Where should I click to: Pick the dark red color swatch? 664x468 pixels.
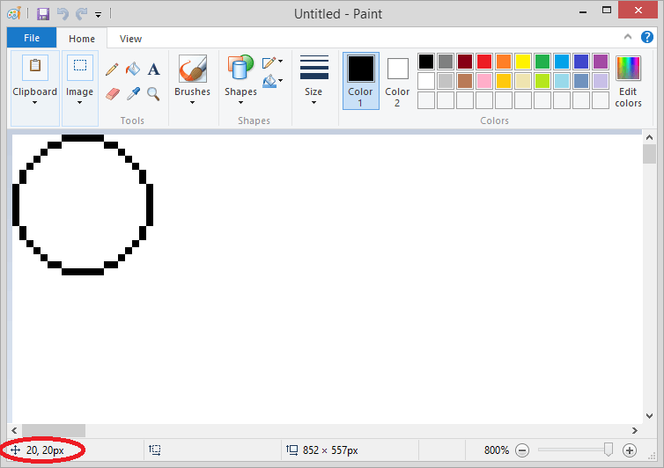[x=465, y=62]
